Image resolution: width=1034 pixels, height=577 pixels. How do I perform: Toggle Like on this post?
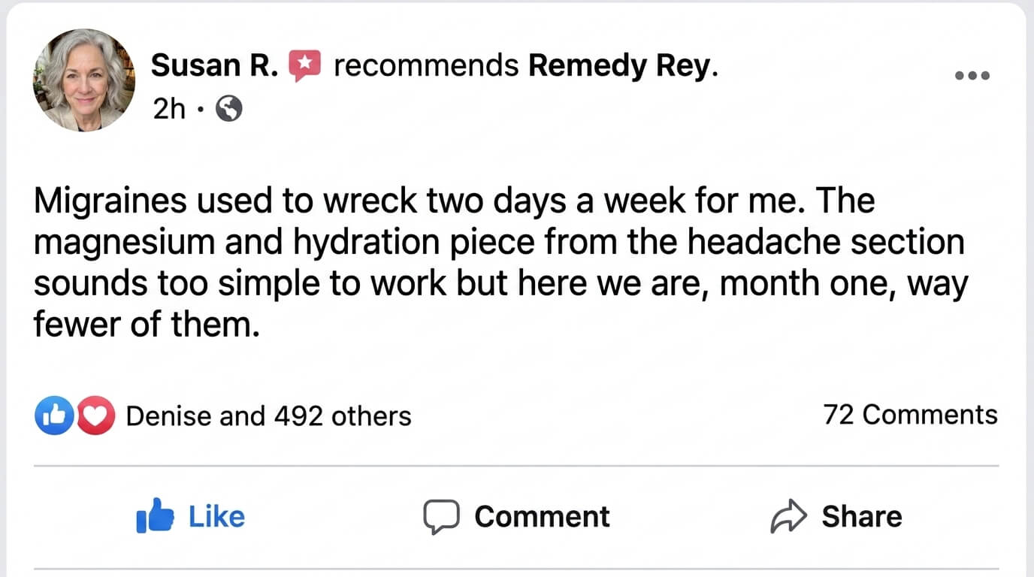[x=191, y=516]
